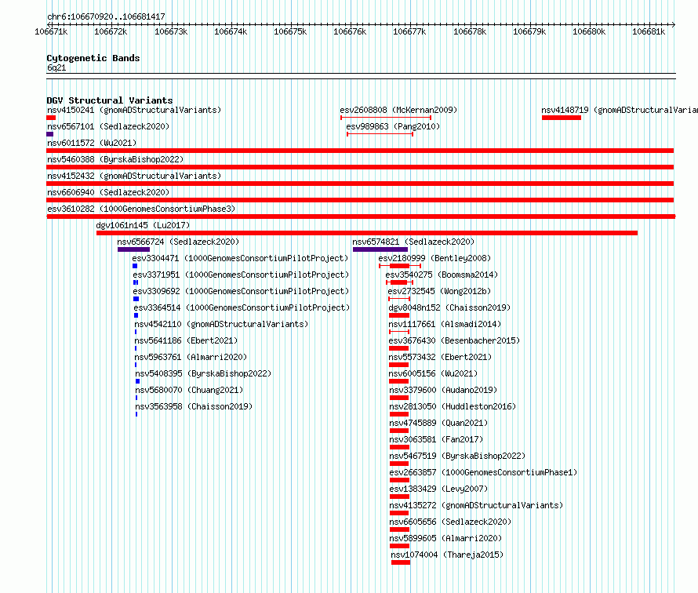
Task: Select esv3371951 Pilot Project variant
Action: (x=241, y=275)
